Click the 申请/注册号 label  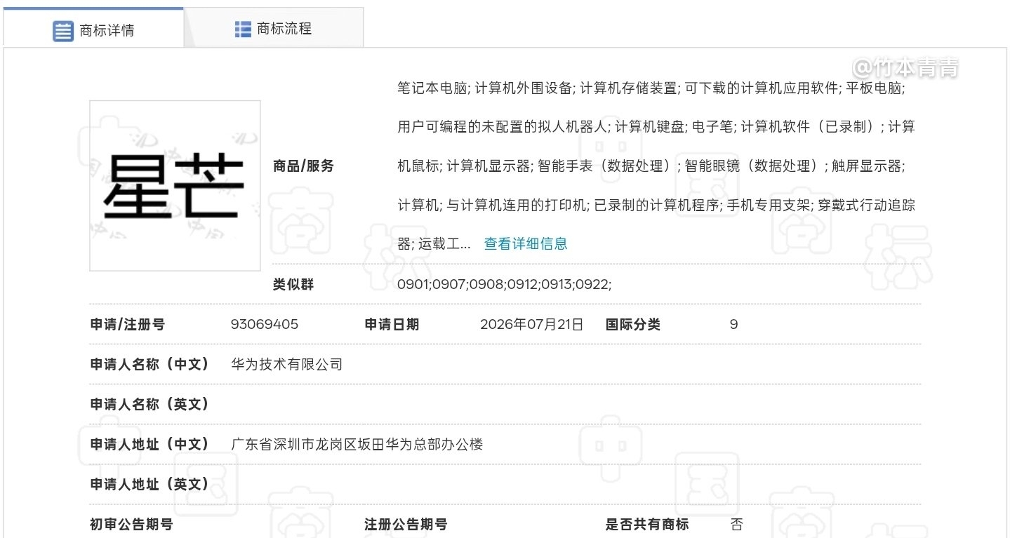pyautogui.click(x=128, y=324)
